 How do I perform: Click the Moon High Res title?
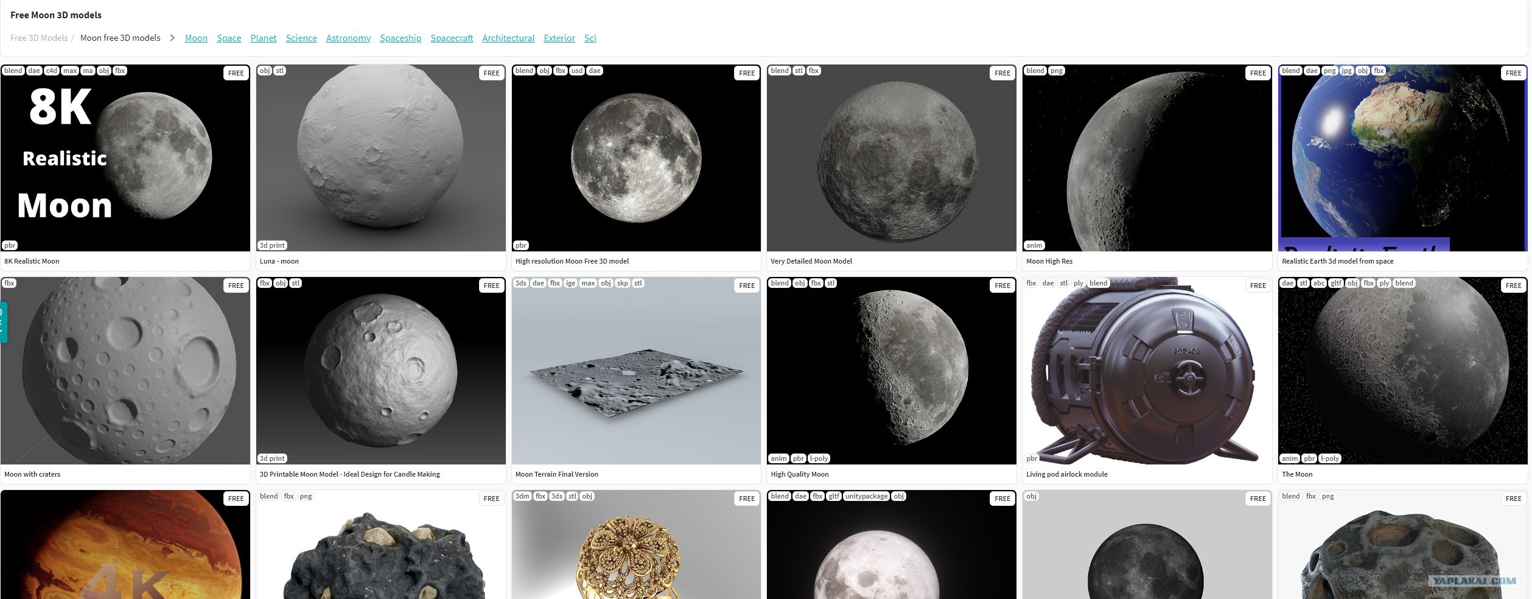tap(1049, 261)
